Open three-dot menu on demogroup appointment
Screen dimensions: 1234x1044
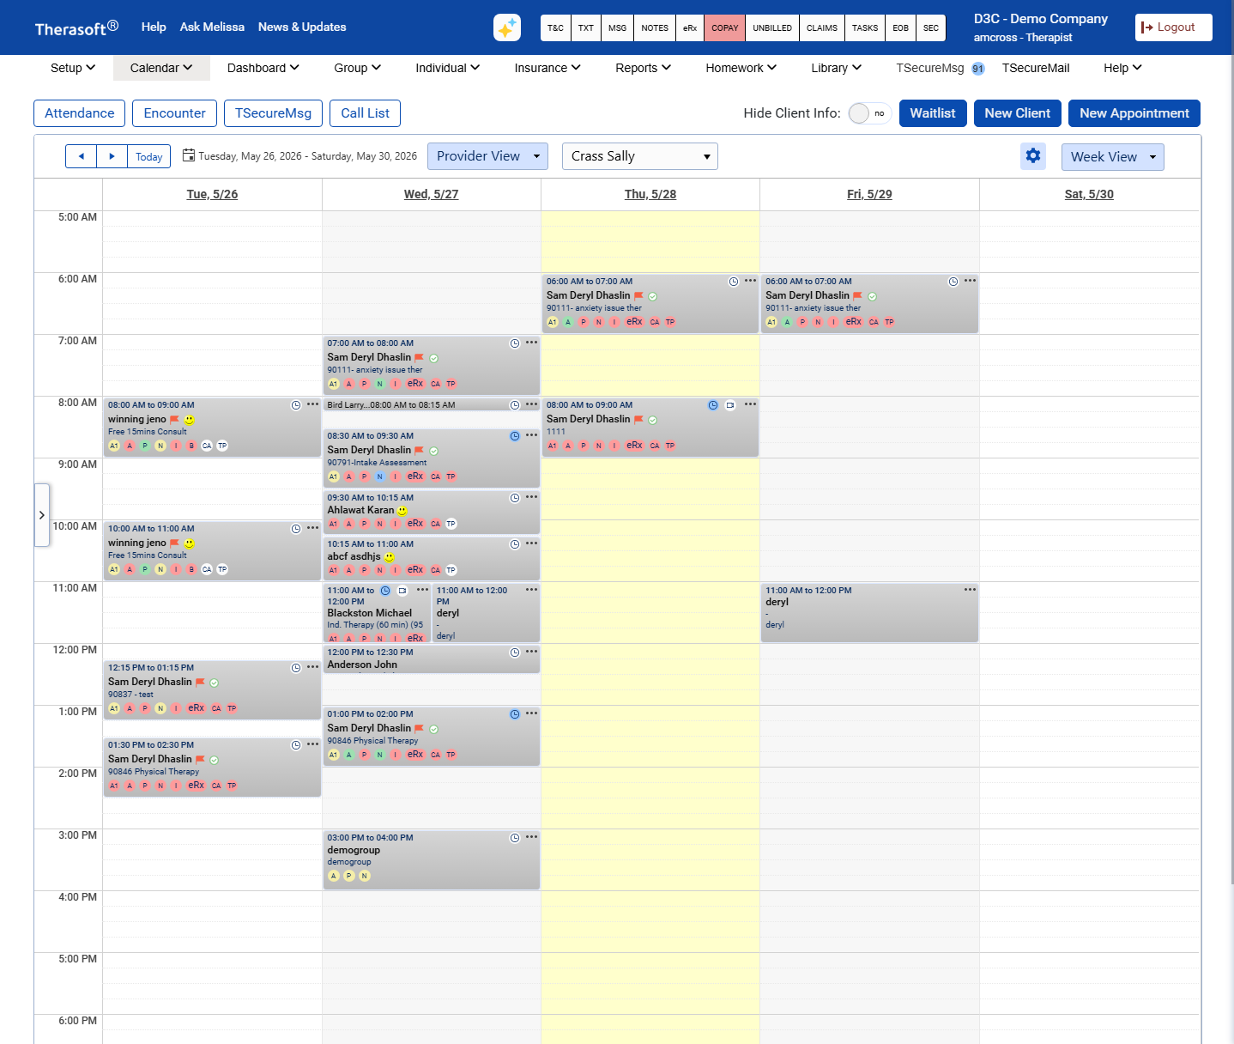click(x=532, y=837)
